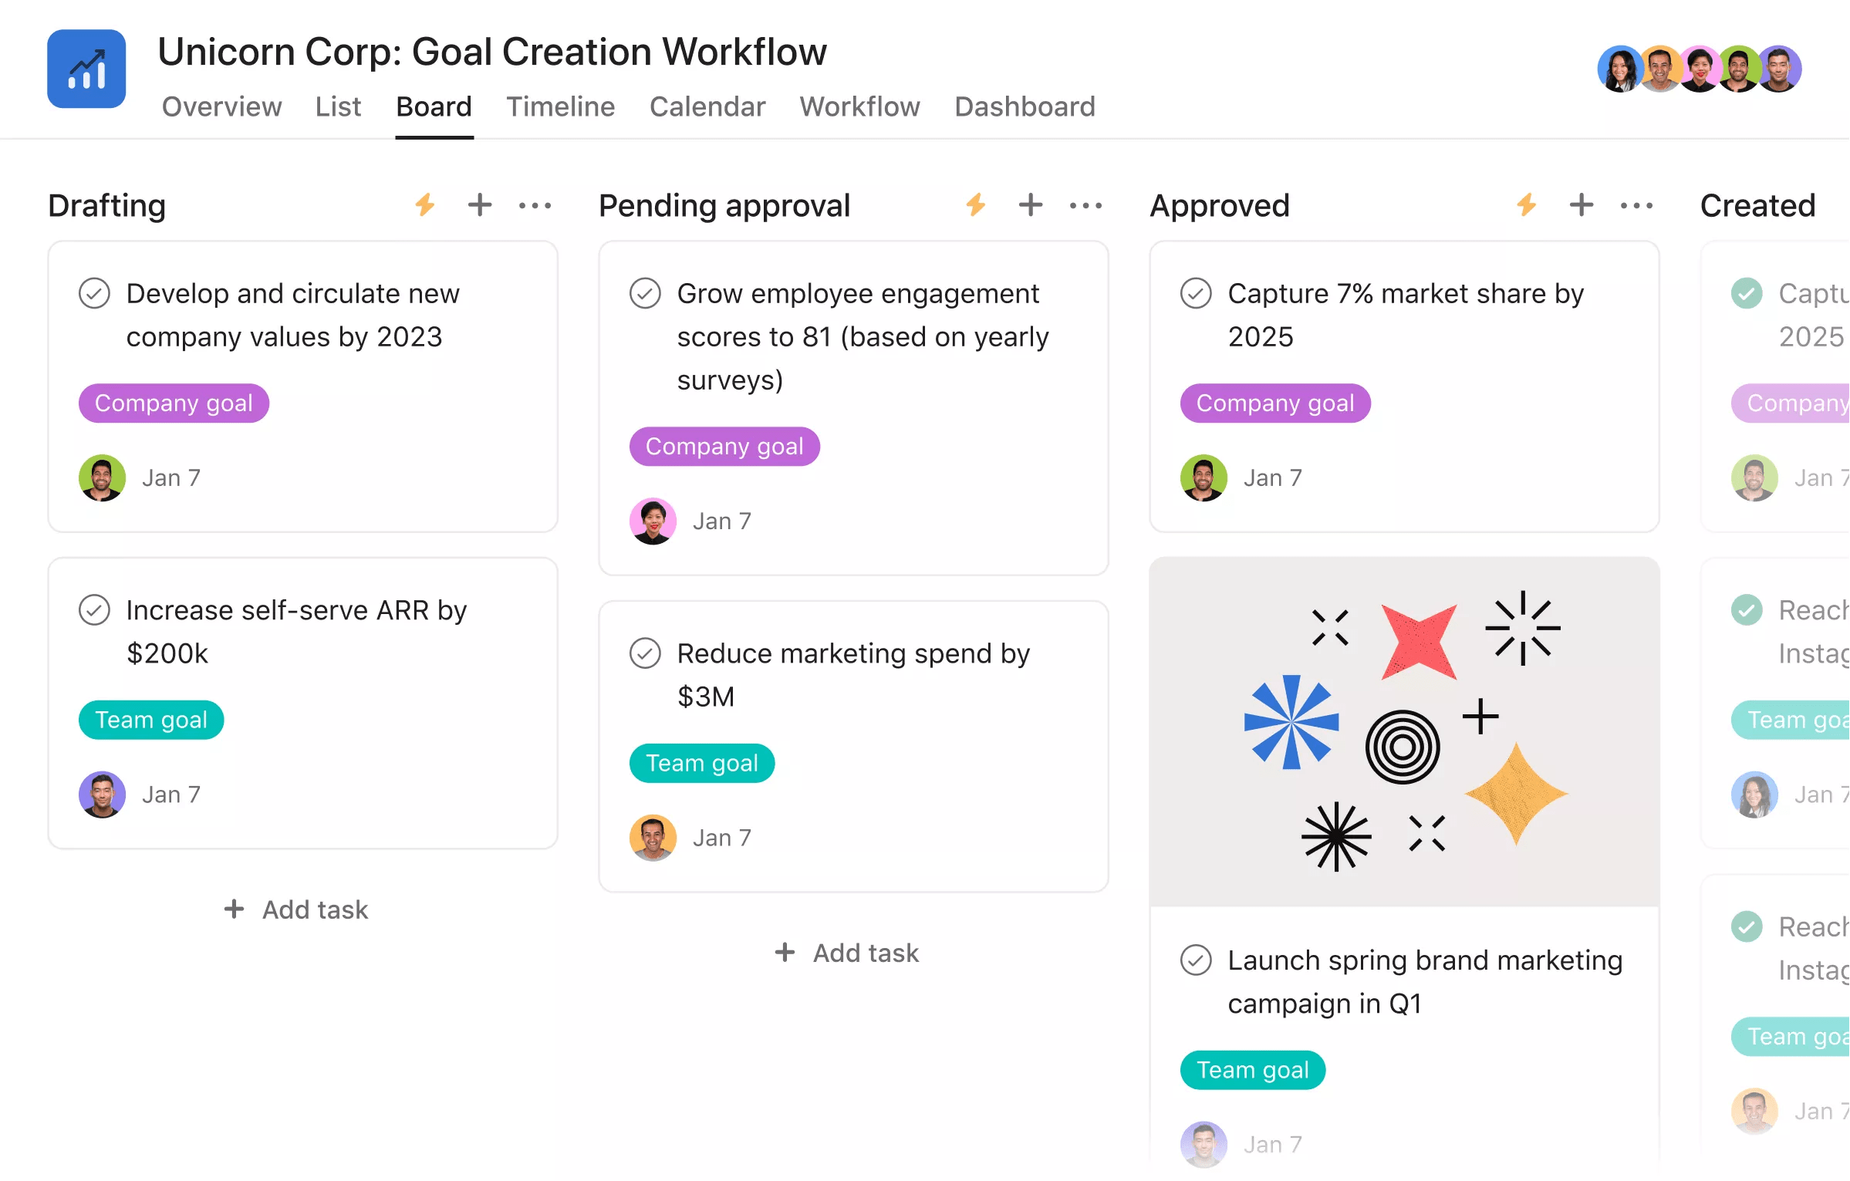Open rules lightning icon in Approved column
1850x1181 pixels.
pyautogui.click(x=1527, y=205)
